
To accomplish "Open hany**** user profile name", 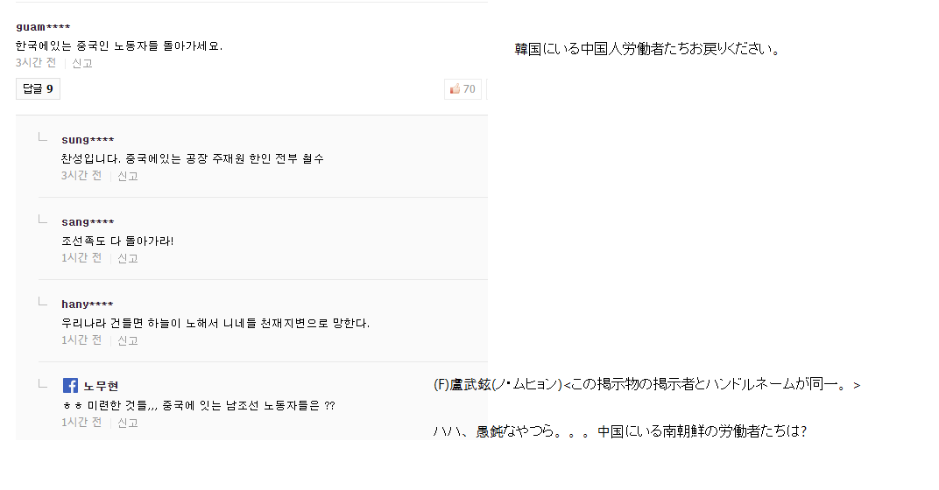I will pyautogui.click(x=88, y=304).
